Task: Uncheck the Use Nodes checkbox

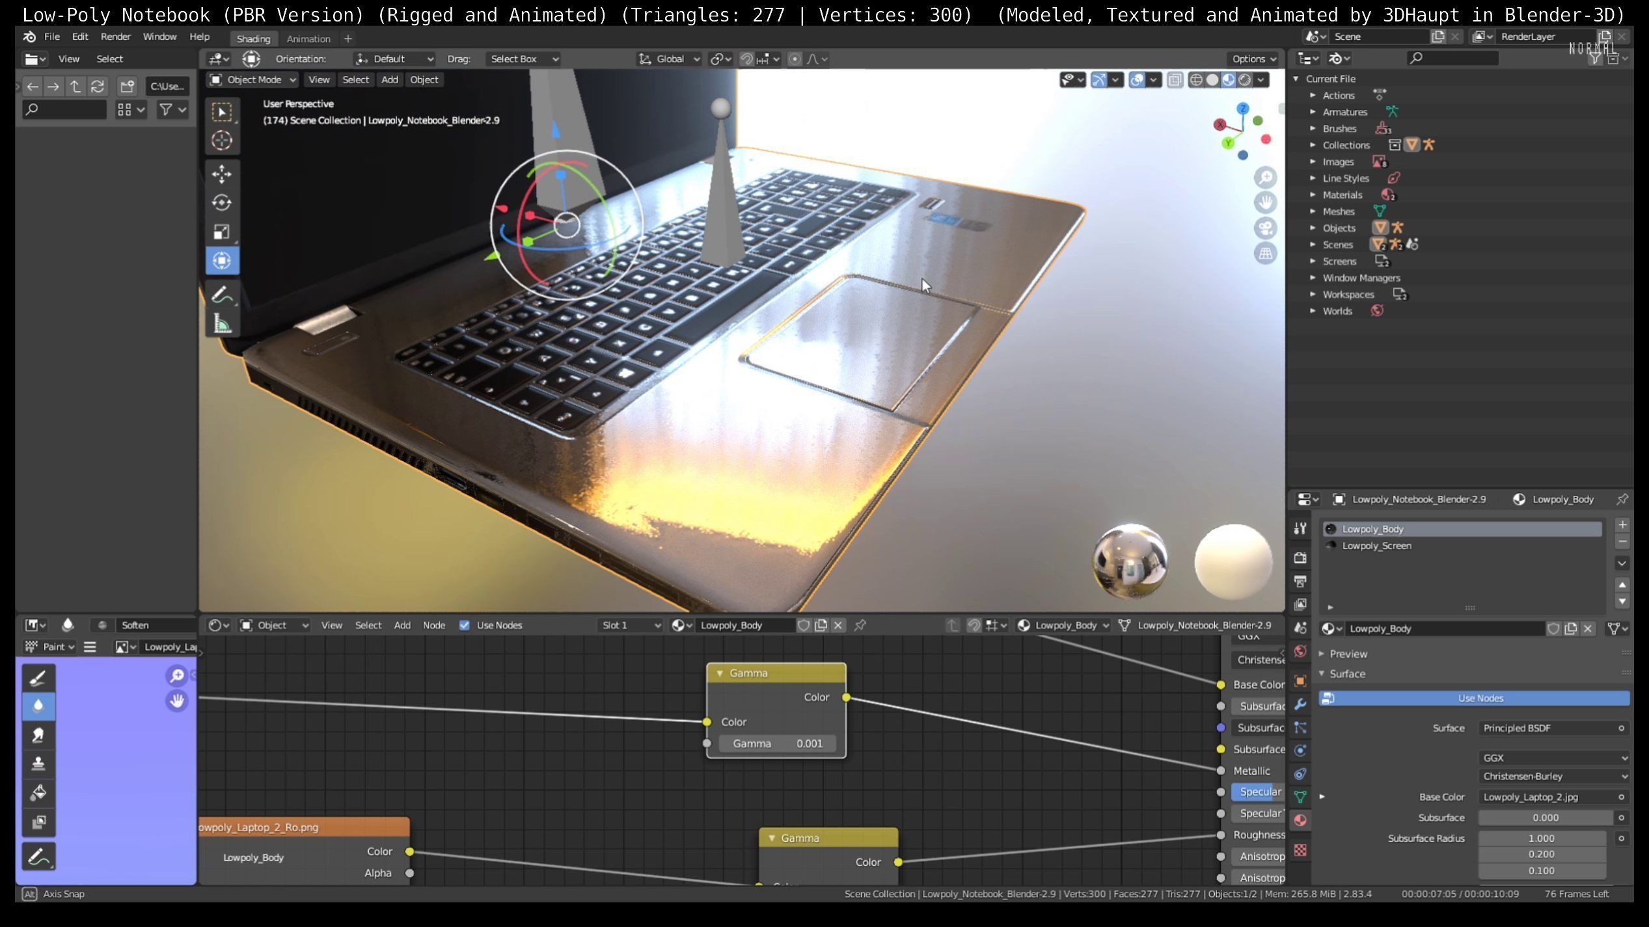Action: pyautogui.click(x=464, y=625)
